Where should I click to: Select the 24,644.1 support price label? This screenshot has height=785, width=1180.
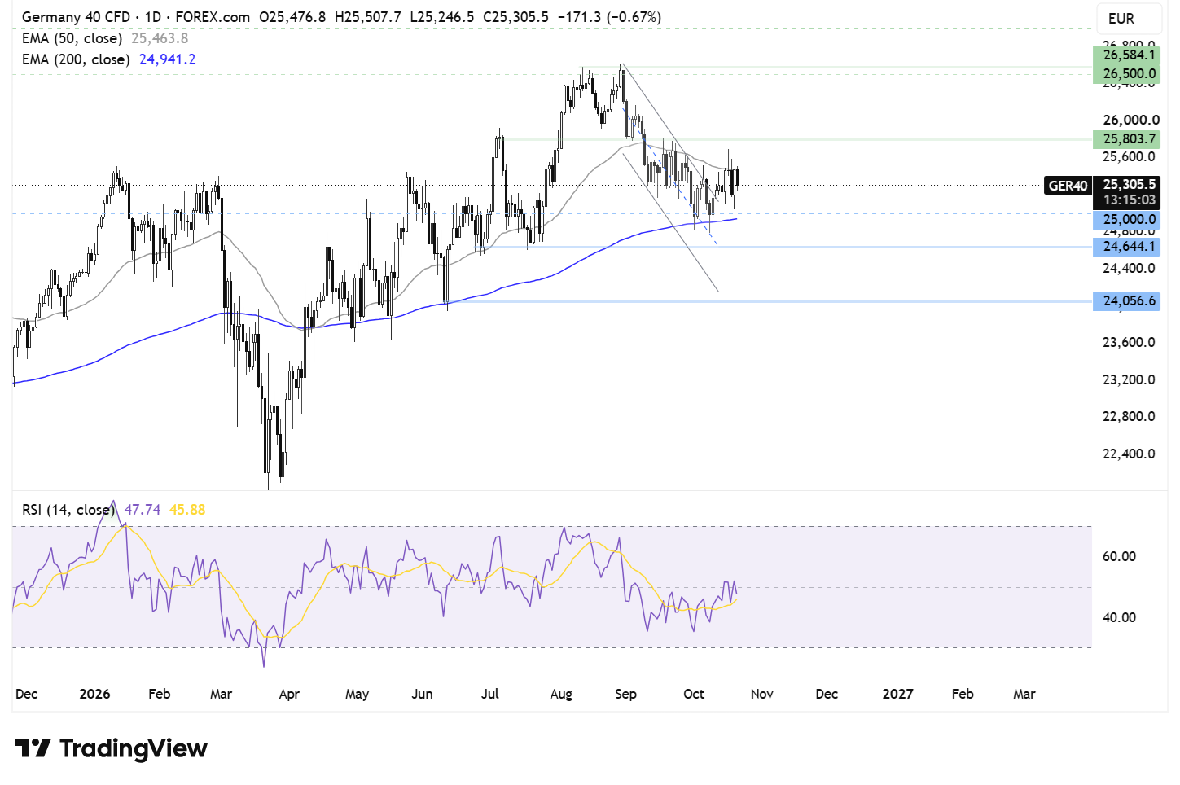[1127, 247]
